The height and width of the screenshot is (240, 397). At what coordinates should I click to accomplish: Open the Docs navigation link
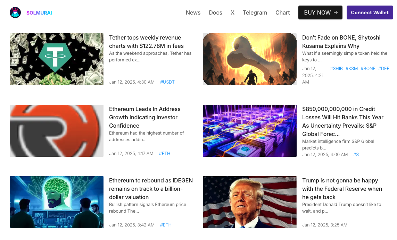coord(215,12)
